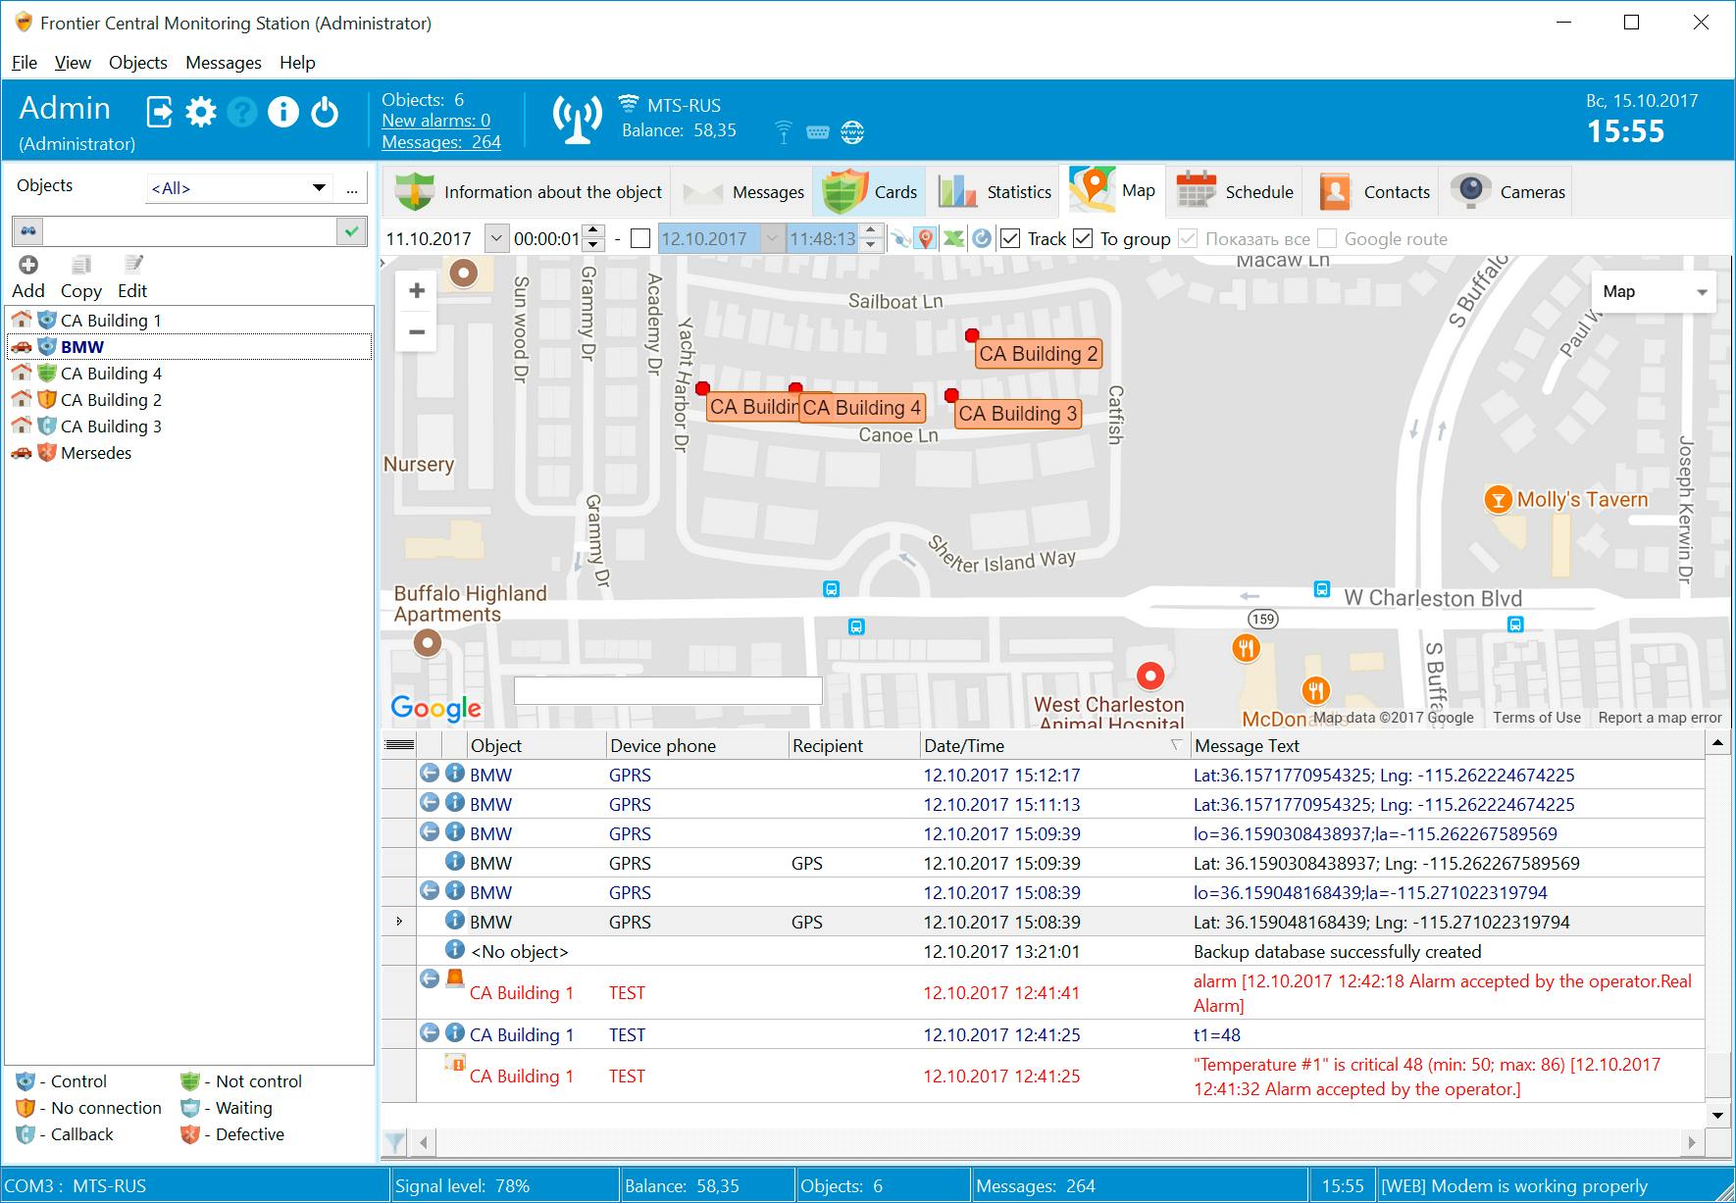Open the Messages menu in the menu bar
This screenshot has height=1203, width=1736.
pyautogui.click(x=223, y=62)
